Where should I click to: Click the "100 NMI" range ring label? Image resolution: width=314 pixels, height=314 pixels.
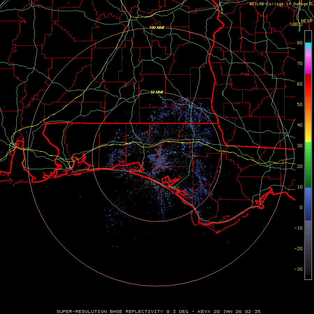coord(157,28)
